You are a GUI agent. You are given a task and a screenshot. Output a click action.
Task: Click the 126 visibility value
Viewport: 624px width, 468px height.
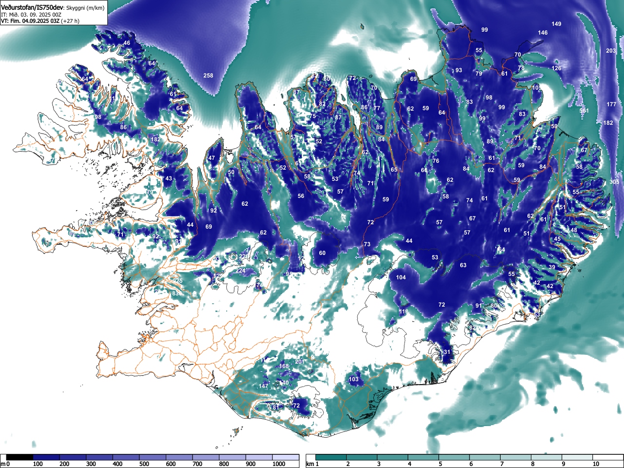556,68
